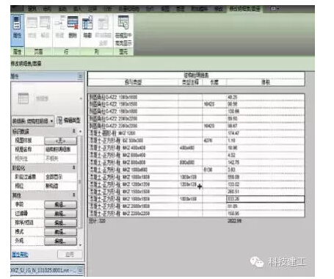The width and height of the screenshot is (334, 279).
Task: Open the 相位 新构造 value
Action: coord(60,186)
